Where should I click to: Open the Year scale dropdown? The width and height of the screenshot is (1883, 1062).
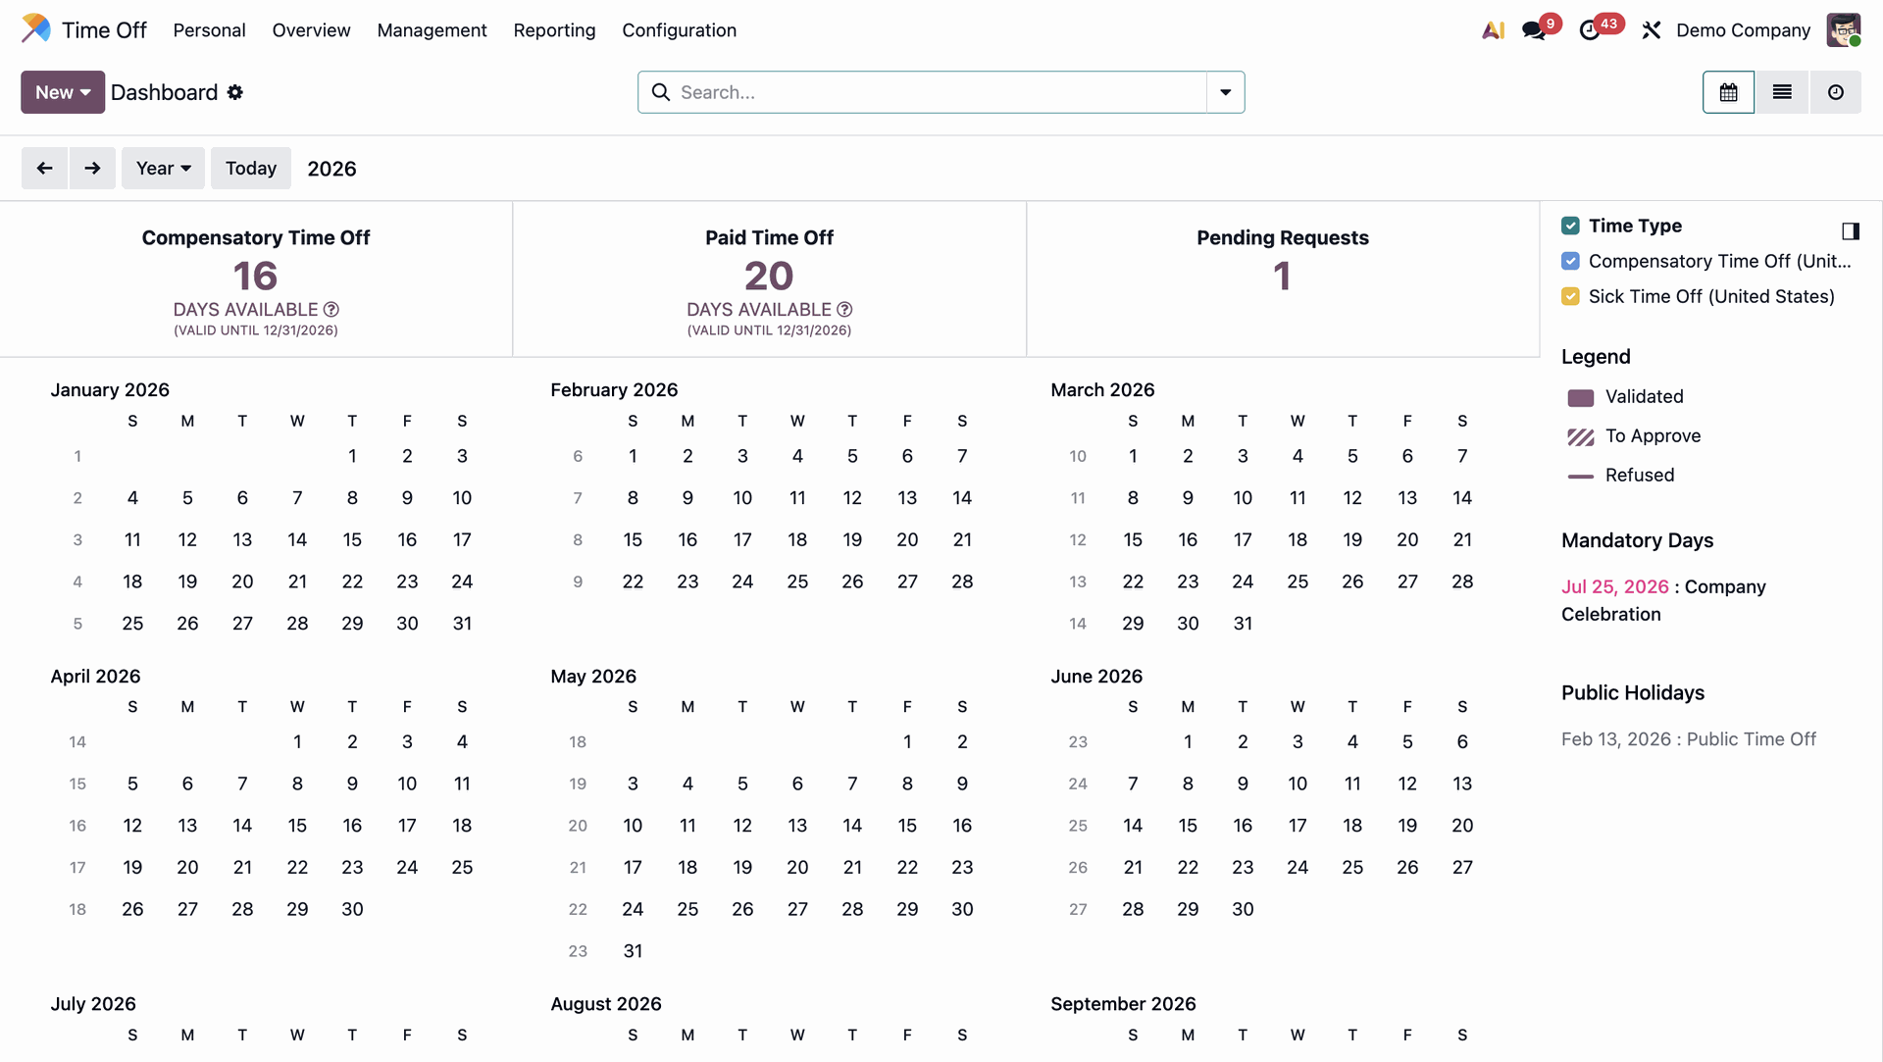163,169
